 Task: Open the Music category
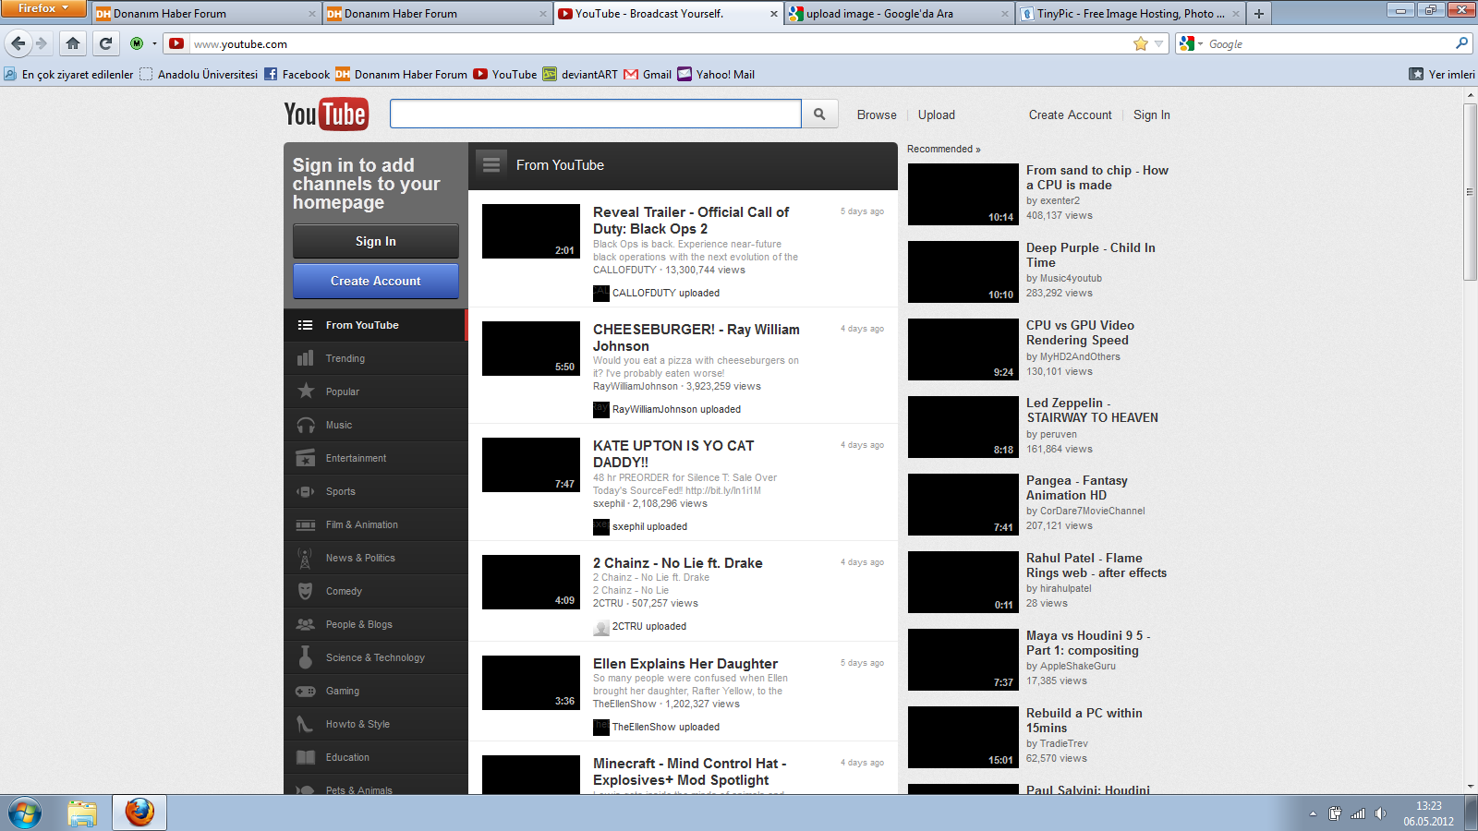pos(375,425)
